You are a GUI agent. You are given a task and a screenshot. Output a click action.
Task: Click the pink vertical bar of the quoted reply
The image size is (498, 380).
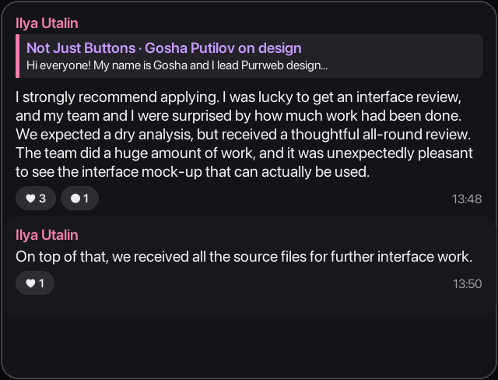coord(17,56)
